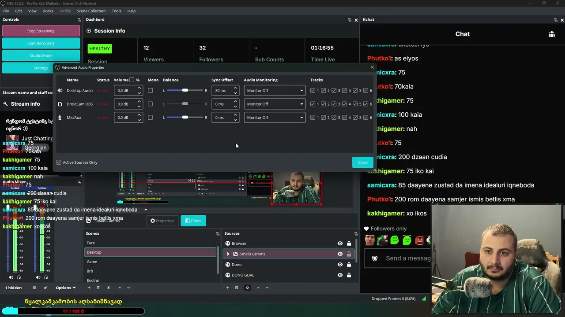Move selected scene up
This screenshot has height=317, width=565.
tap(119, 288)
